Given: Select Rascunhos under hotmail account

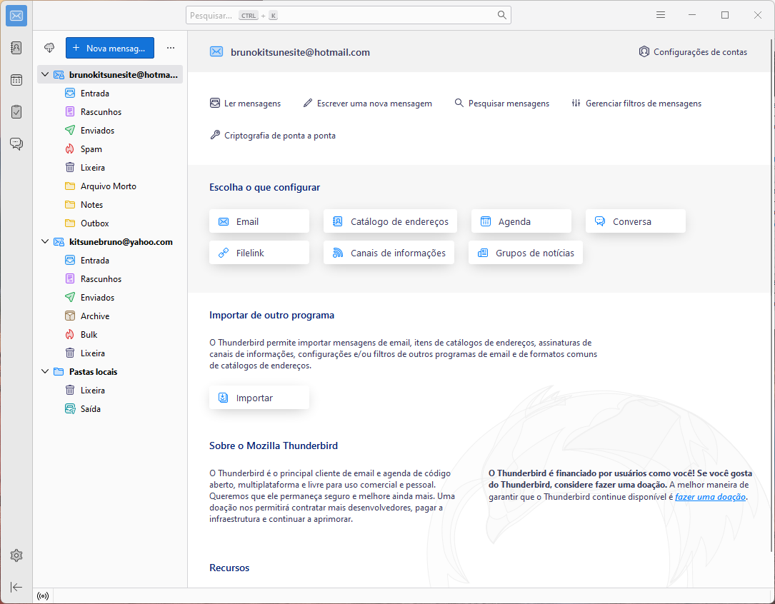Looking at the screenshot, I should (110, 112).
